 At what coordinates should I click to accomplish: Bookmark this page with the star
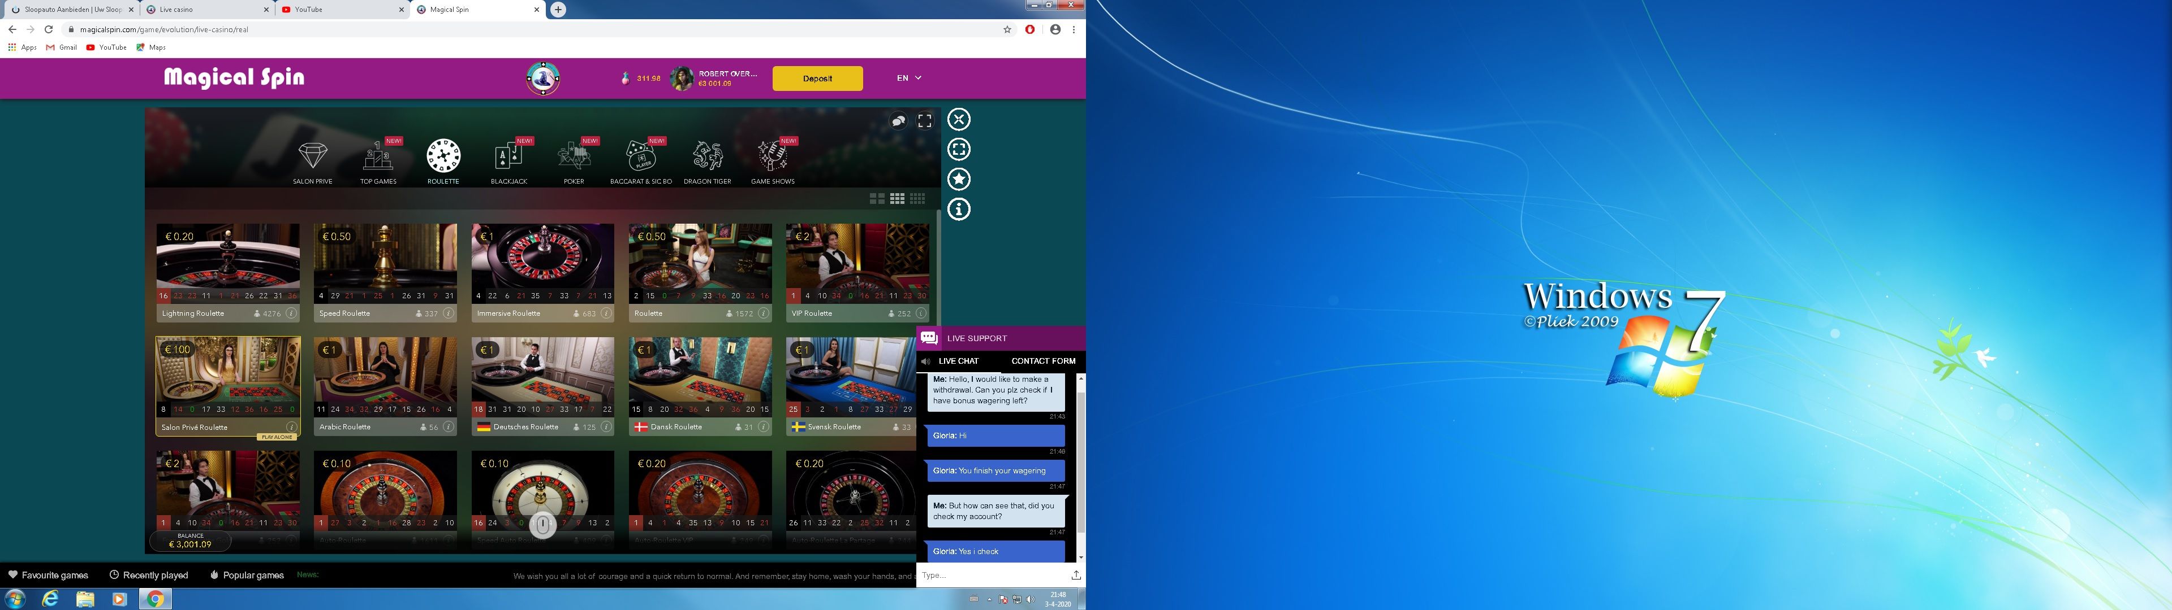point(1007,29)
